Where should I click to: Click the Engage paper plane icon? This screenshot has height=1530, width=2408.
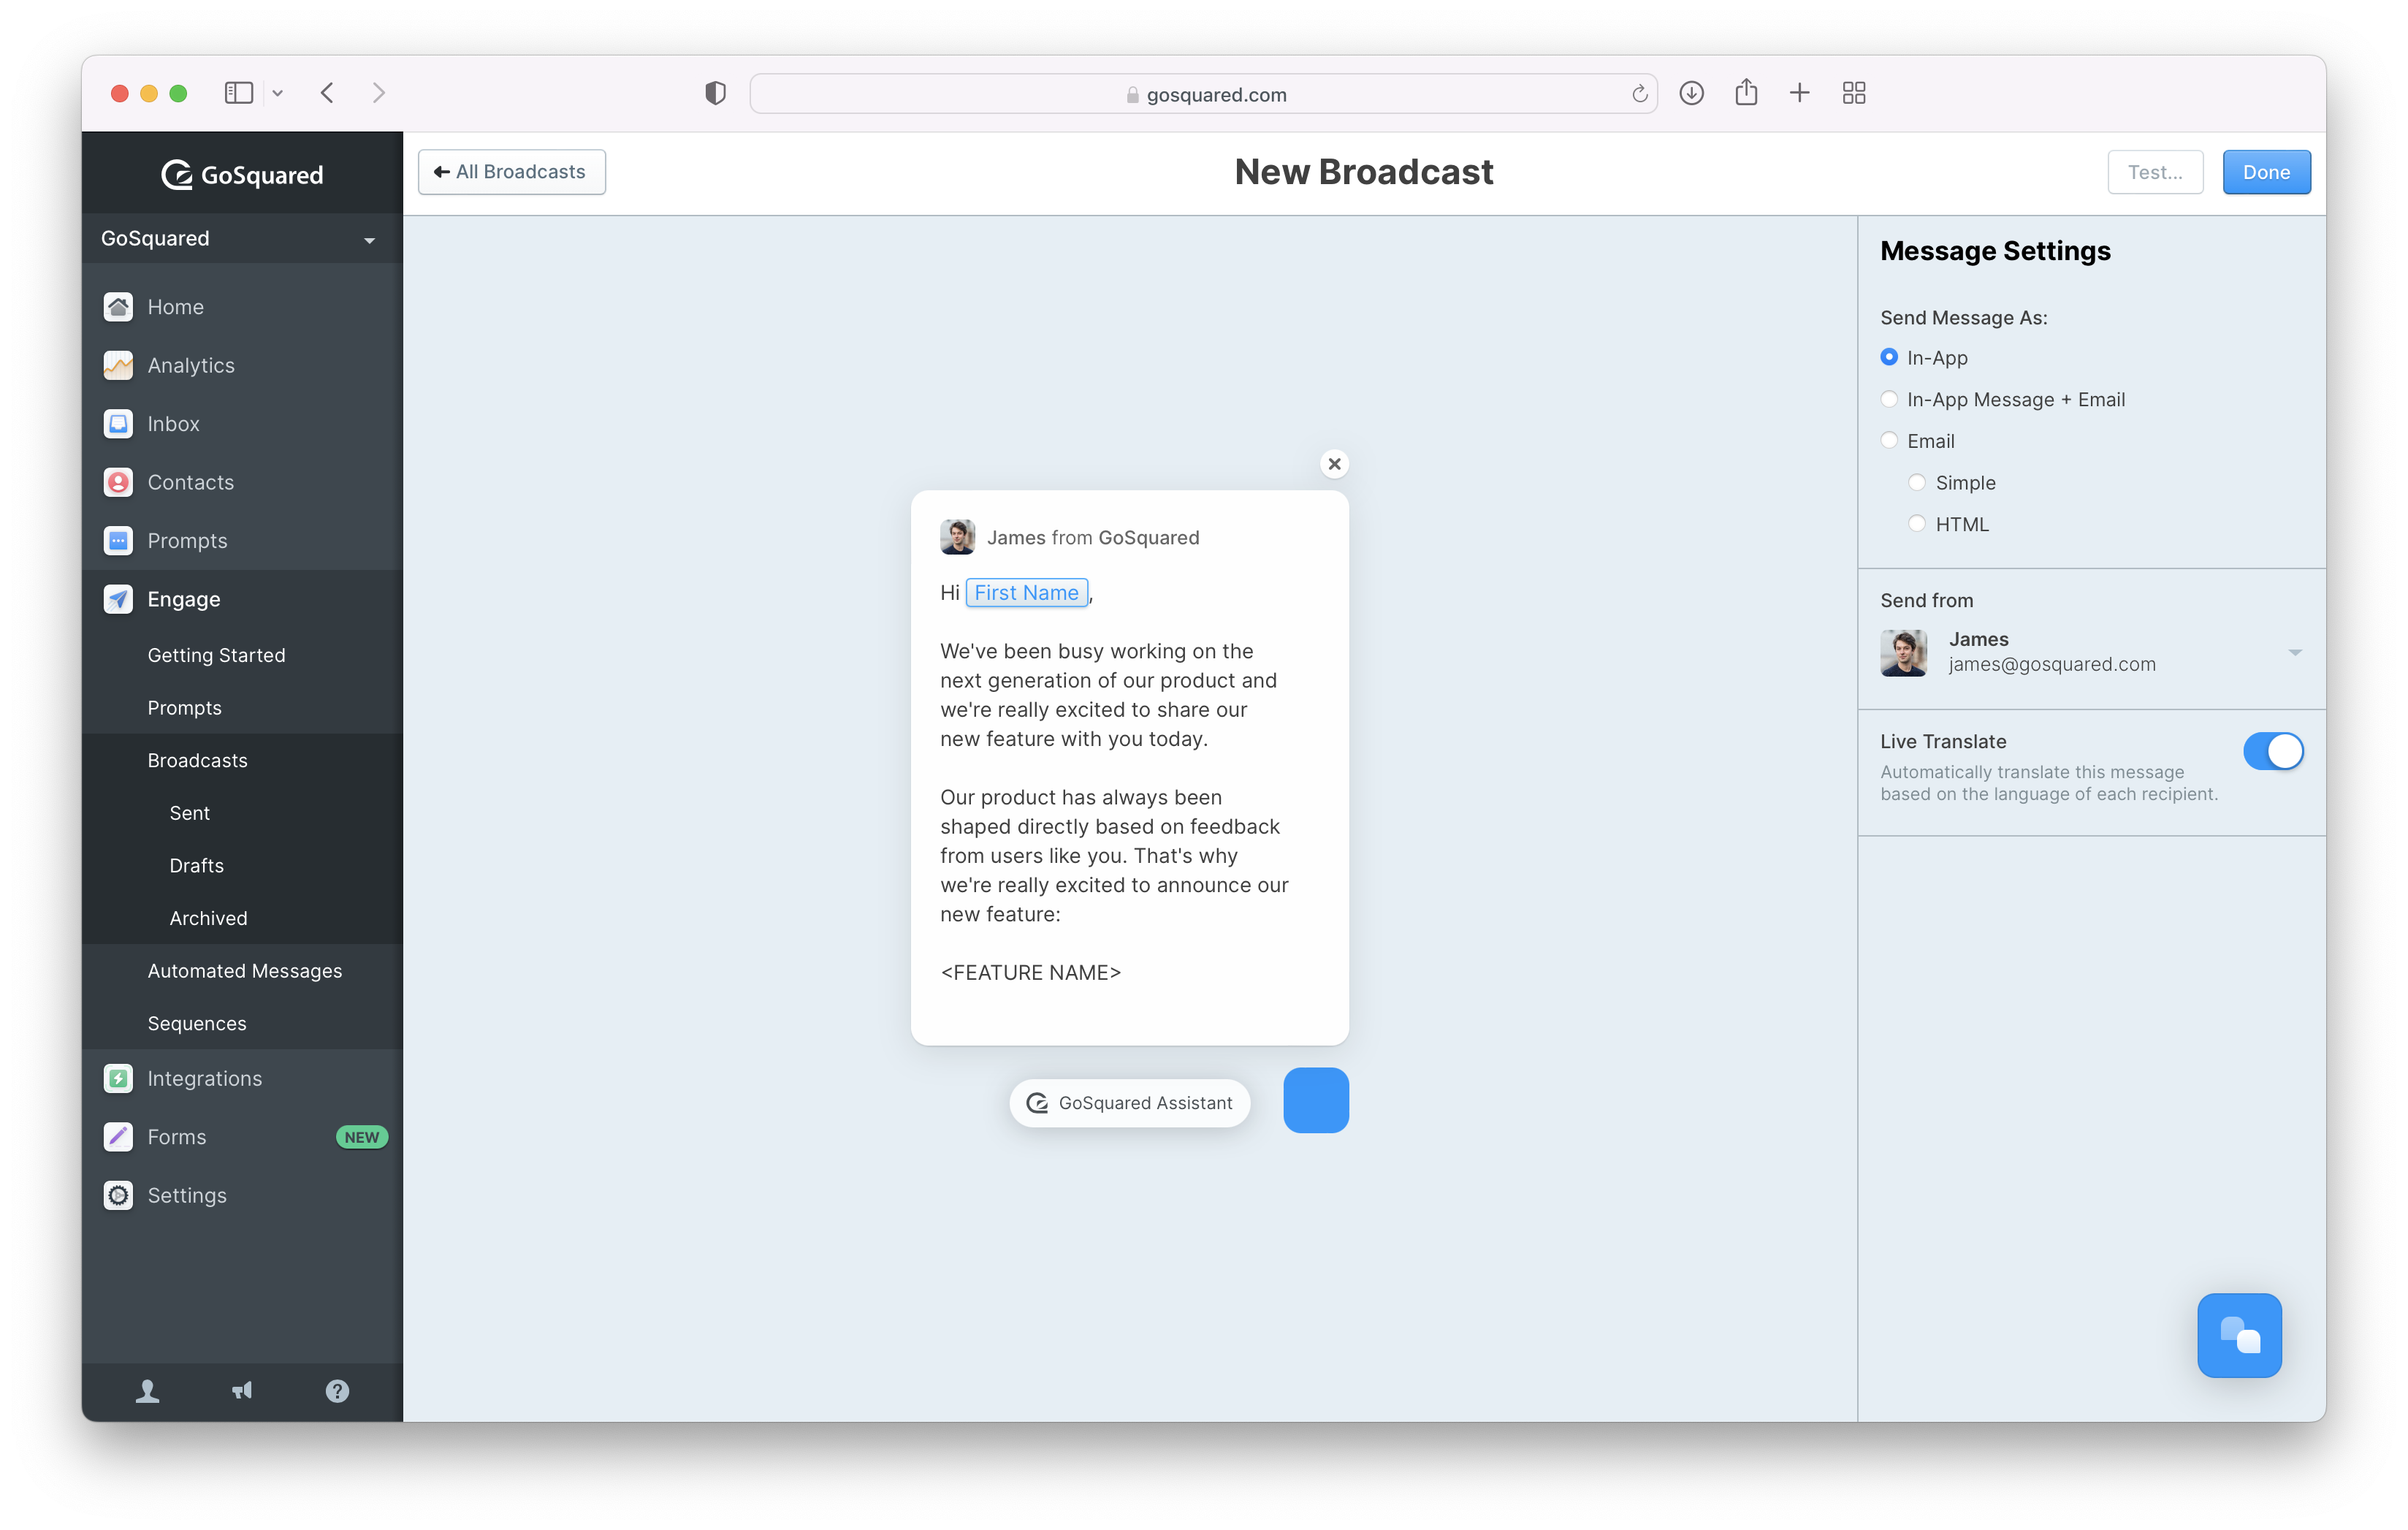pos(118,599)
